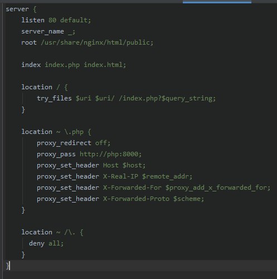The width and height of the screenshot is (277, 279).
Task: Click the final closing brace of the server block
Action: (x=8, y=266)
